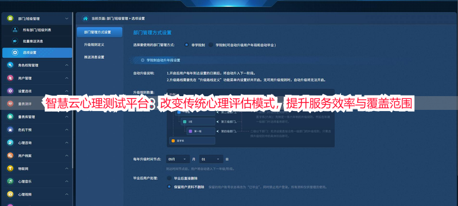Click the gear icon beside 选项设置
This screenshot has width=458, height=206.
click(x=14, y=53)
